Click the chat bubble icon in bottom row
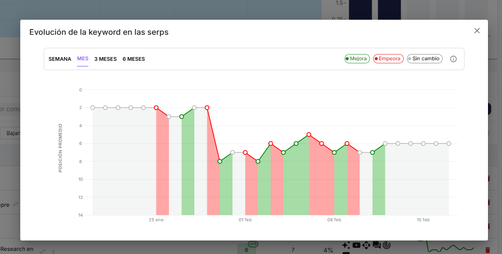 tap(377, 245)
